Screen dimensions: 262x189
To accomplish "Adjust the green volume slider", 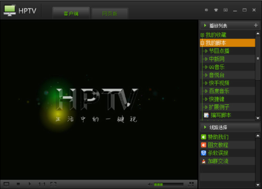I will click(169, 184).
